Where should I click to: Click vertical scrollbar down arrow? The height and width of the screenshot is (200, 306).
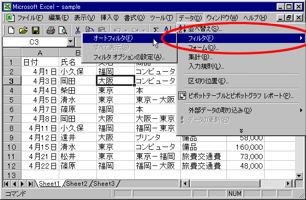click(x=299, y=175)
